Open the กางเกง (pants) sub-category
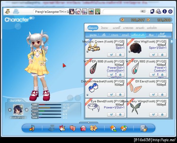Screen dimensions: 177x143 114,35
